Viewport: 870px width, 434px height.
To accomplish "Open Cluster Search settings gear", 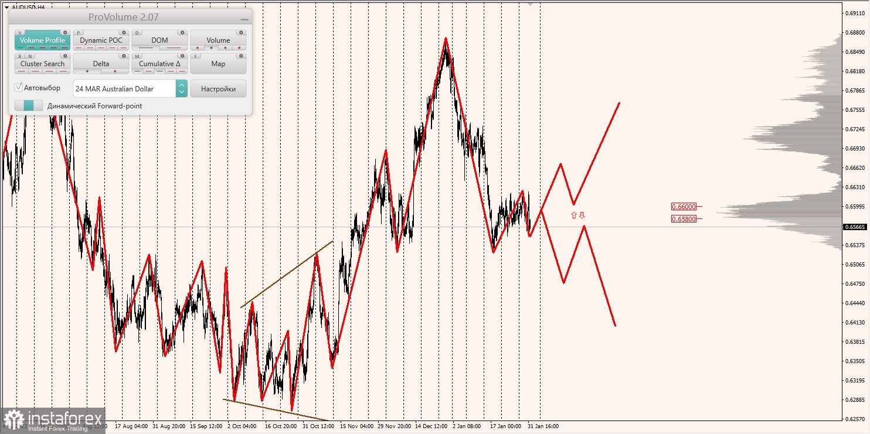I will (65, 56).
